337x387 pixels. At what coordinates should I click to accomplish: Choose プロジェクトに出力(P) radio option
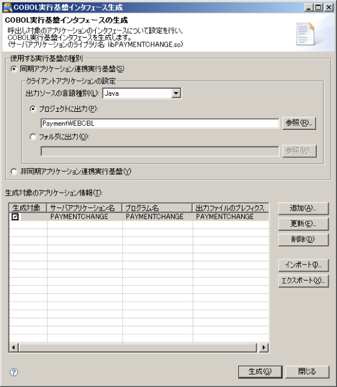33,109
